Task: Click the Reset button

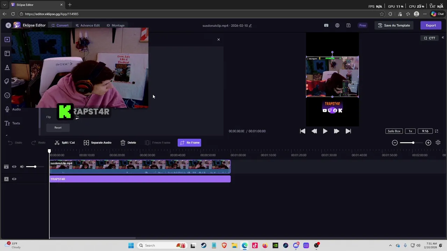Action: [x=58, y=128]
